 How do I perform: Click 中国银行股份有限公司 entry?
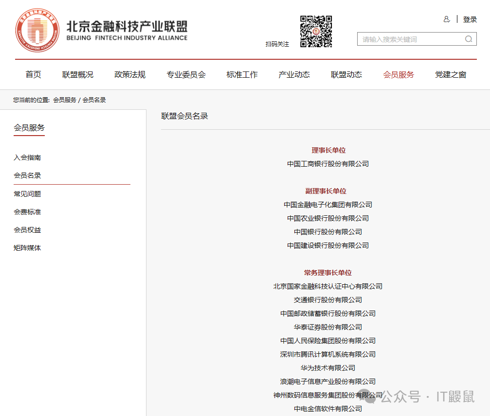[328, 232]
